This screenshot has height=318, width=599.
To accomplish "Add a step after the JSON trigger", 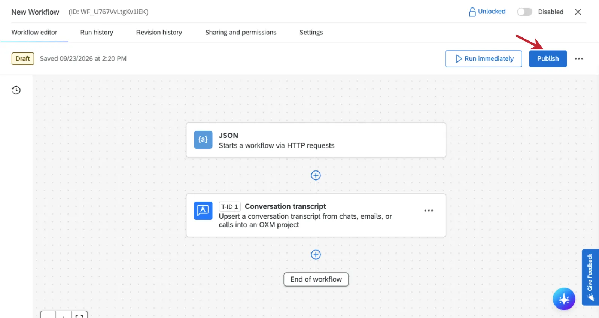I will click(x=316, y=175).
